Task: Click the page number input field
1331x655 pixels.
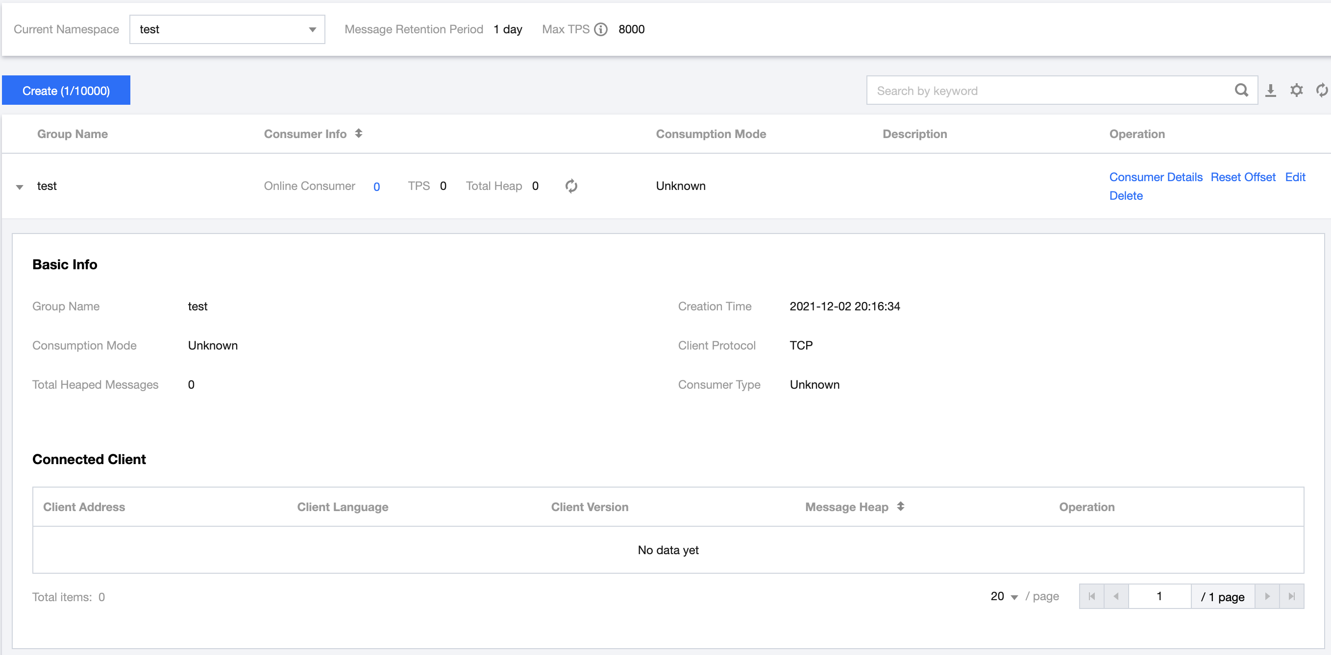Action: coord(1159,596)
